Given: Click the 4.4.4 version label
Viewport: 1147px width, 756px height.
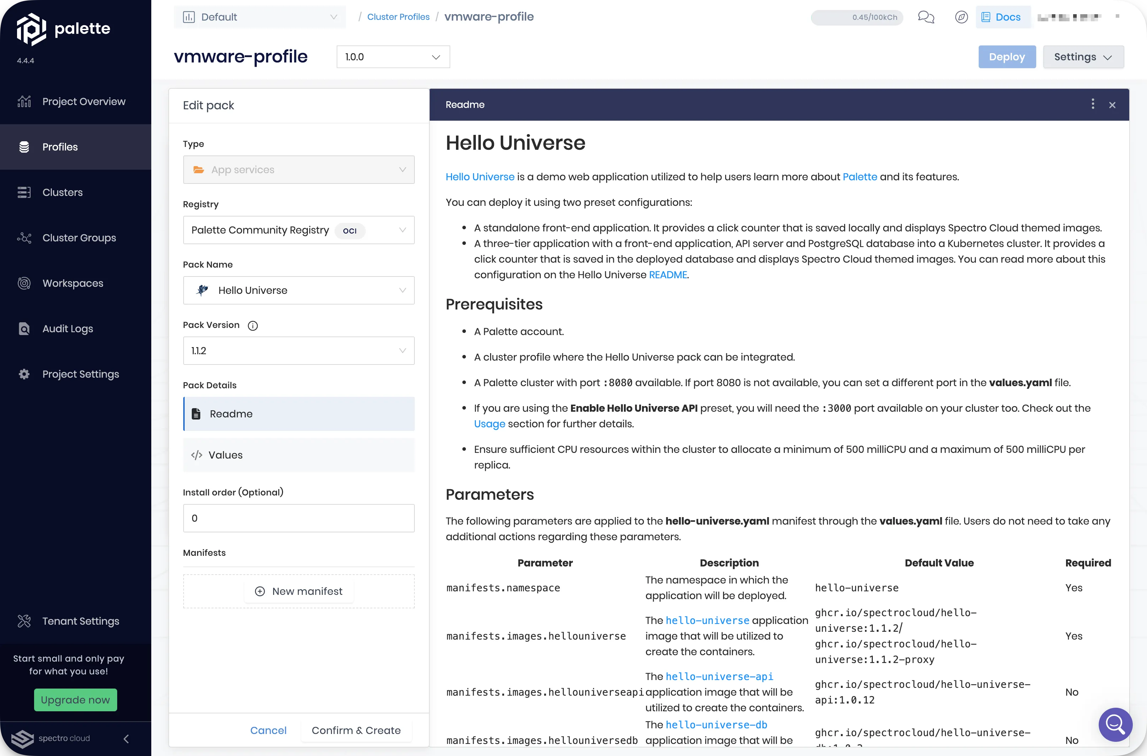Looking at the screenshot, I should click(x=26, y=61).
